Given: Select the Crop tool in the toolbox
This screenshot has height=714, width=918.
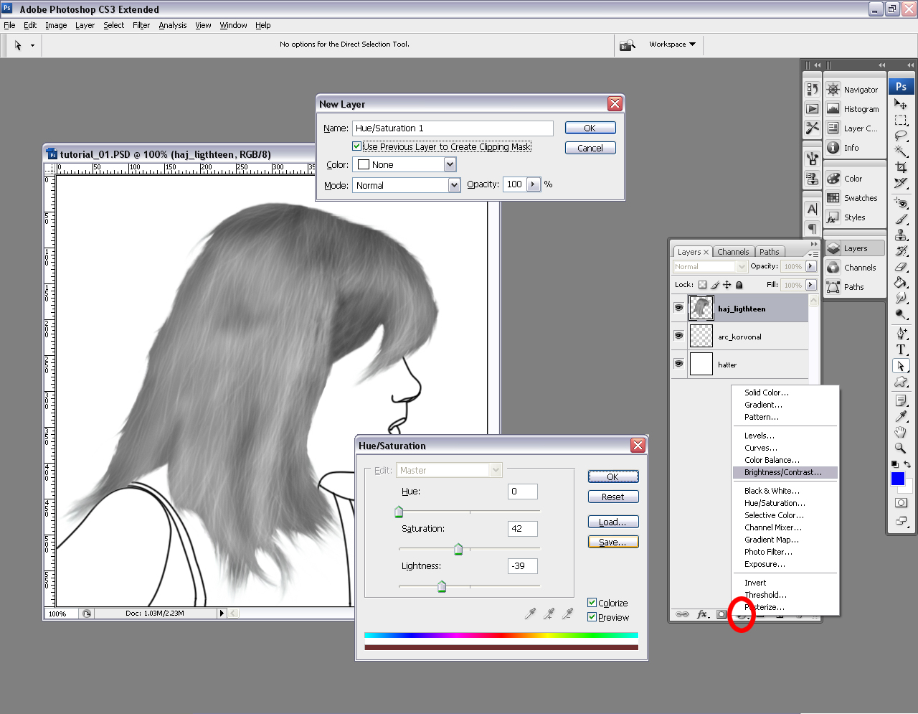Looking at the screenshot, I should click(x=901, y=167).
